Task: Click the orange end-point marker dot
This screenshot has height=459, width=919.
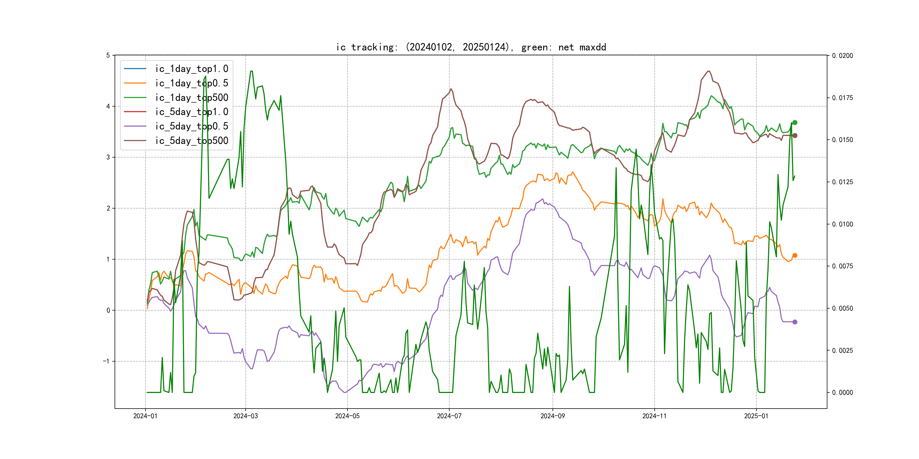Action: coord(794,256)
